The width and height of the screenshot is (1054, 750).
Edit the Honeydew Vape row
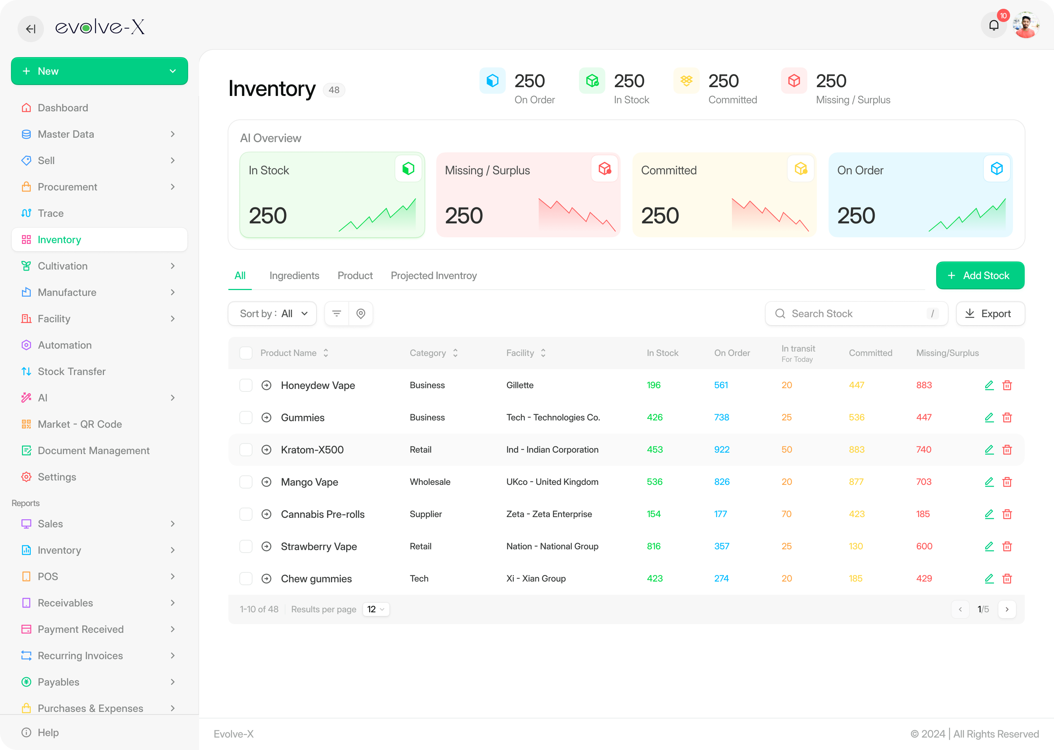coord(989,385)
